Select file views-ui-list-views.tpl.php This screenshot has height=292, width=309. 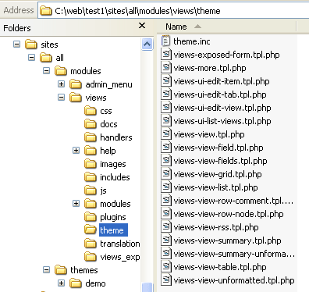coord(222,121)
